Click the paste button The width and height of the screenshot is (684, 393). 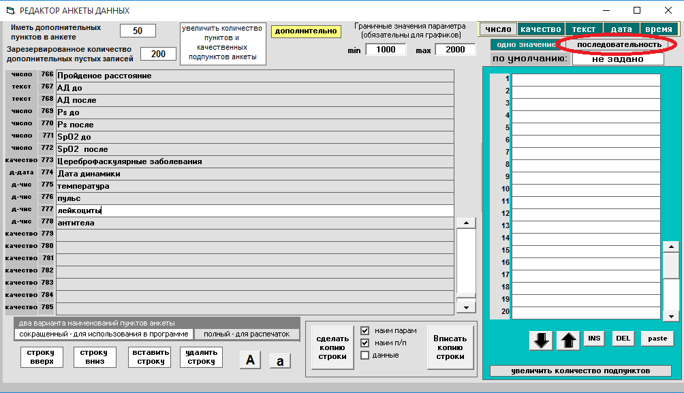[657, 339]
